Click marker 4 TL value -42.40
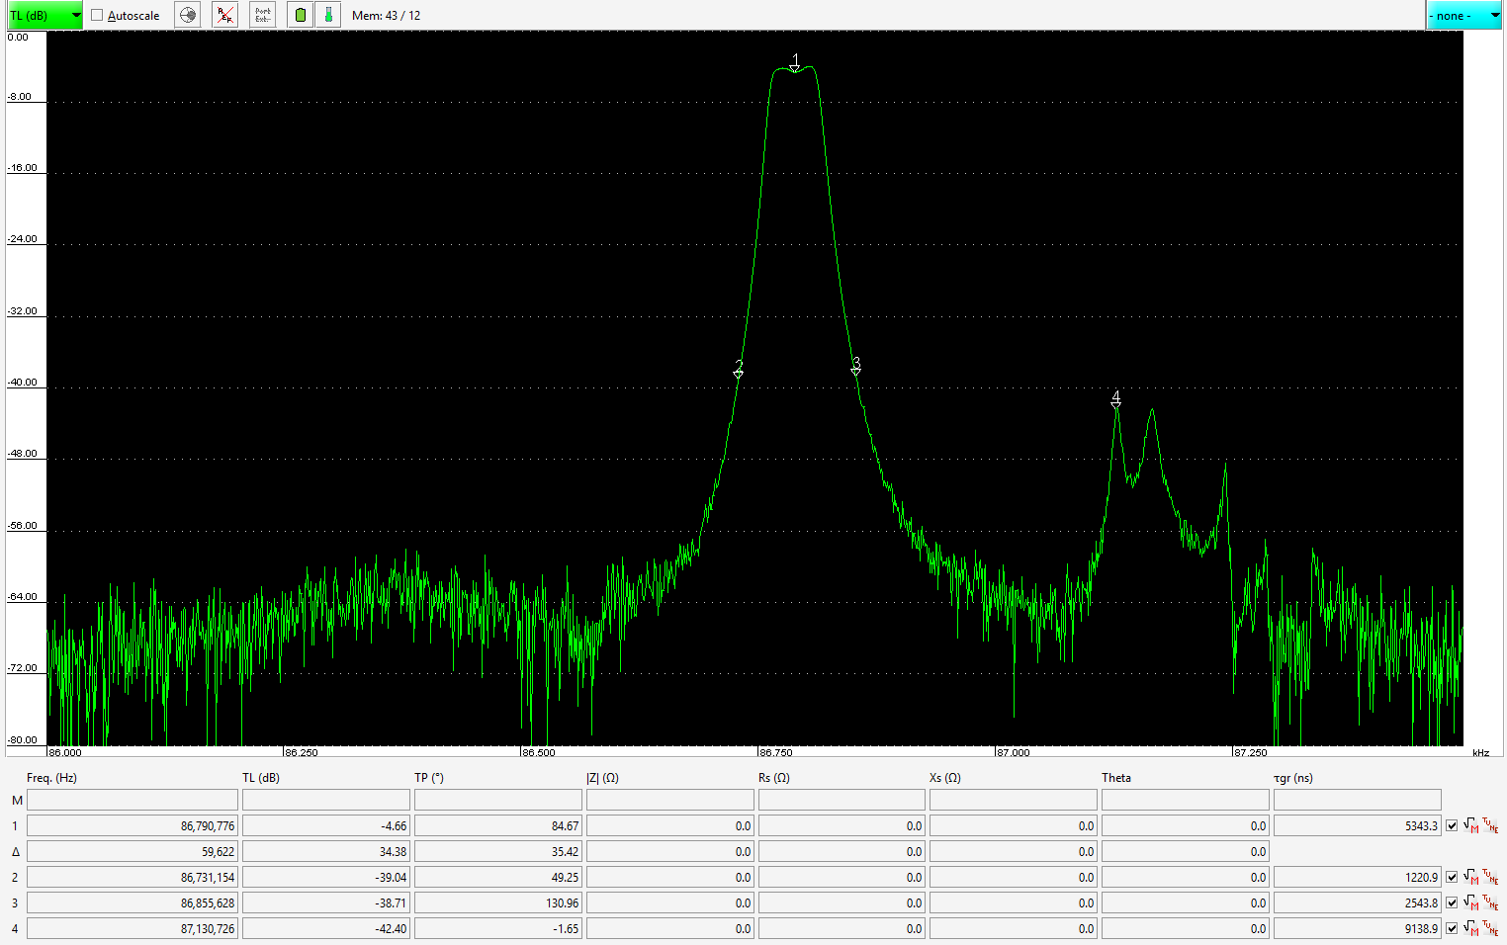1507x945 pixels. [x=326, y=928]
